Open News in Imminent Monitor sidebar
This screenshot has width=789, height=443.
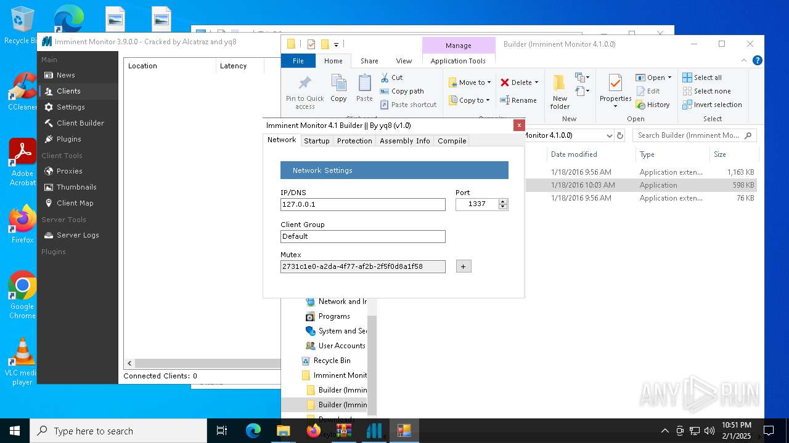(65, 75)
